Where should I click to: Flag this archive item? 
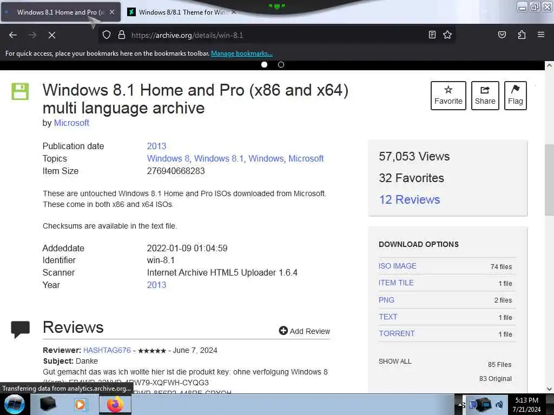[x=515, y=96]
